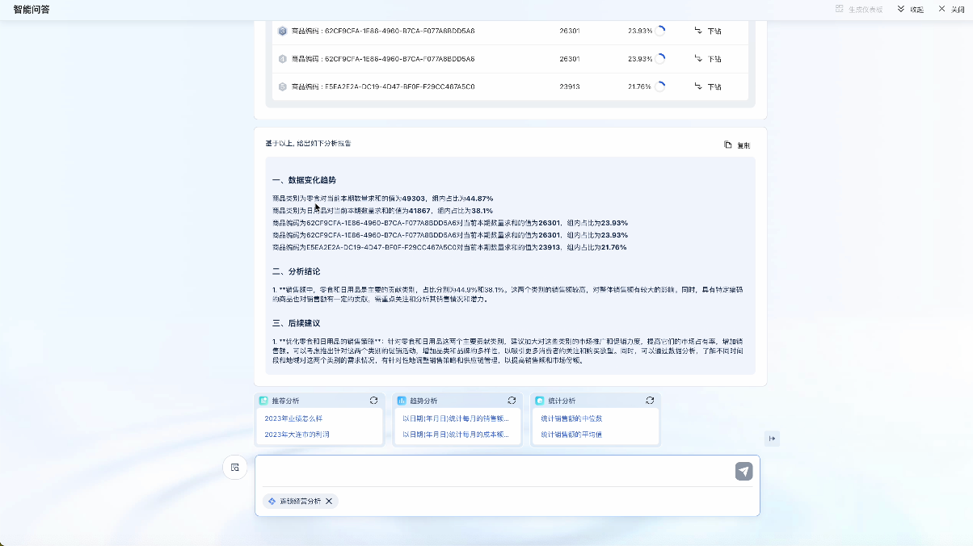
Task: Send the question with the paper-plane icon
Action: pos(743,471)
